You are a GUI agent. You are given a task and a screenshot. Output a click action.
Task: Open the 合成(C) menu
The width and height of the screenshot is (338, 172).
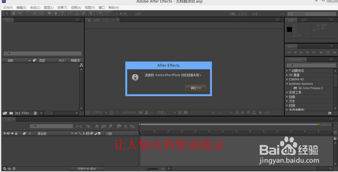(35, 8)
